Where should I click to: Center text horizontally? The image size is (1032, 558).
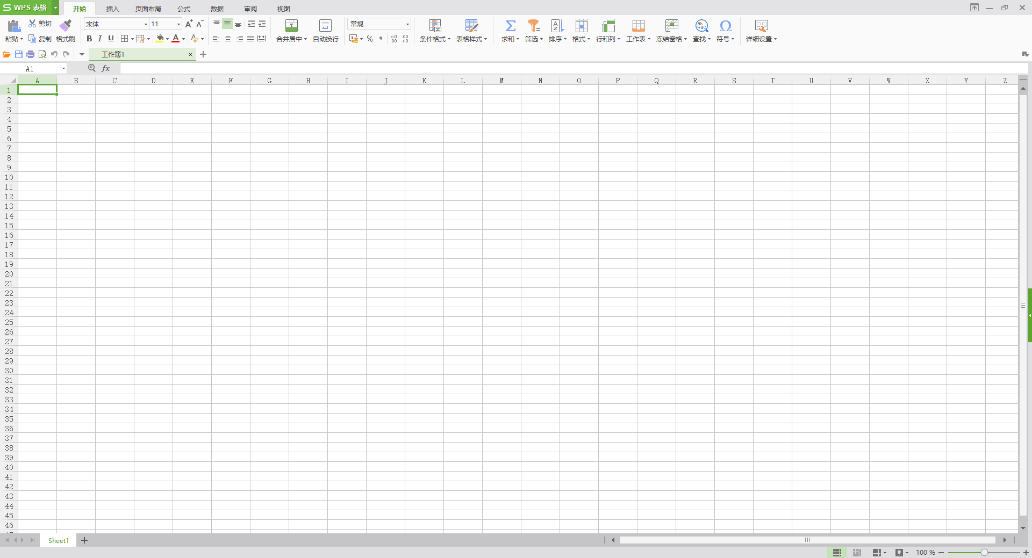coord(228,39)
